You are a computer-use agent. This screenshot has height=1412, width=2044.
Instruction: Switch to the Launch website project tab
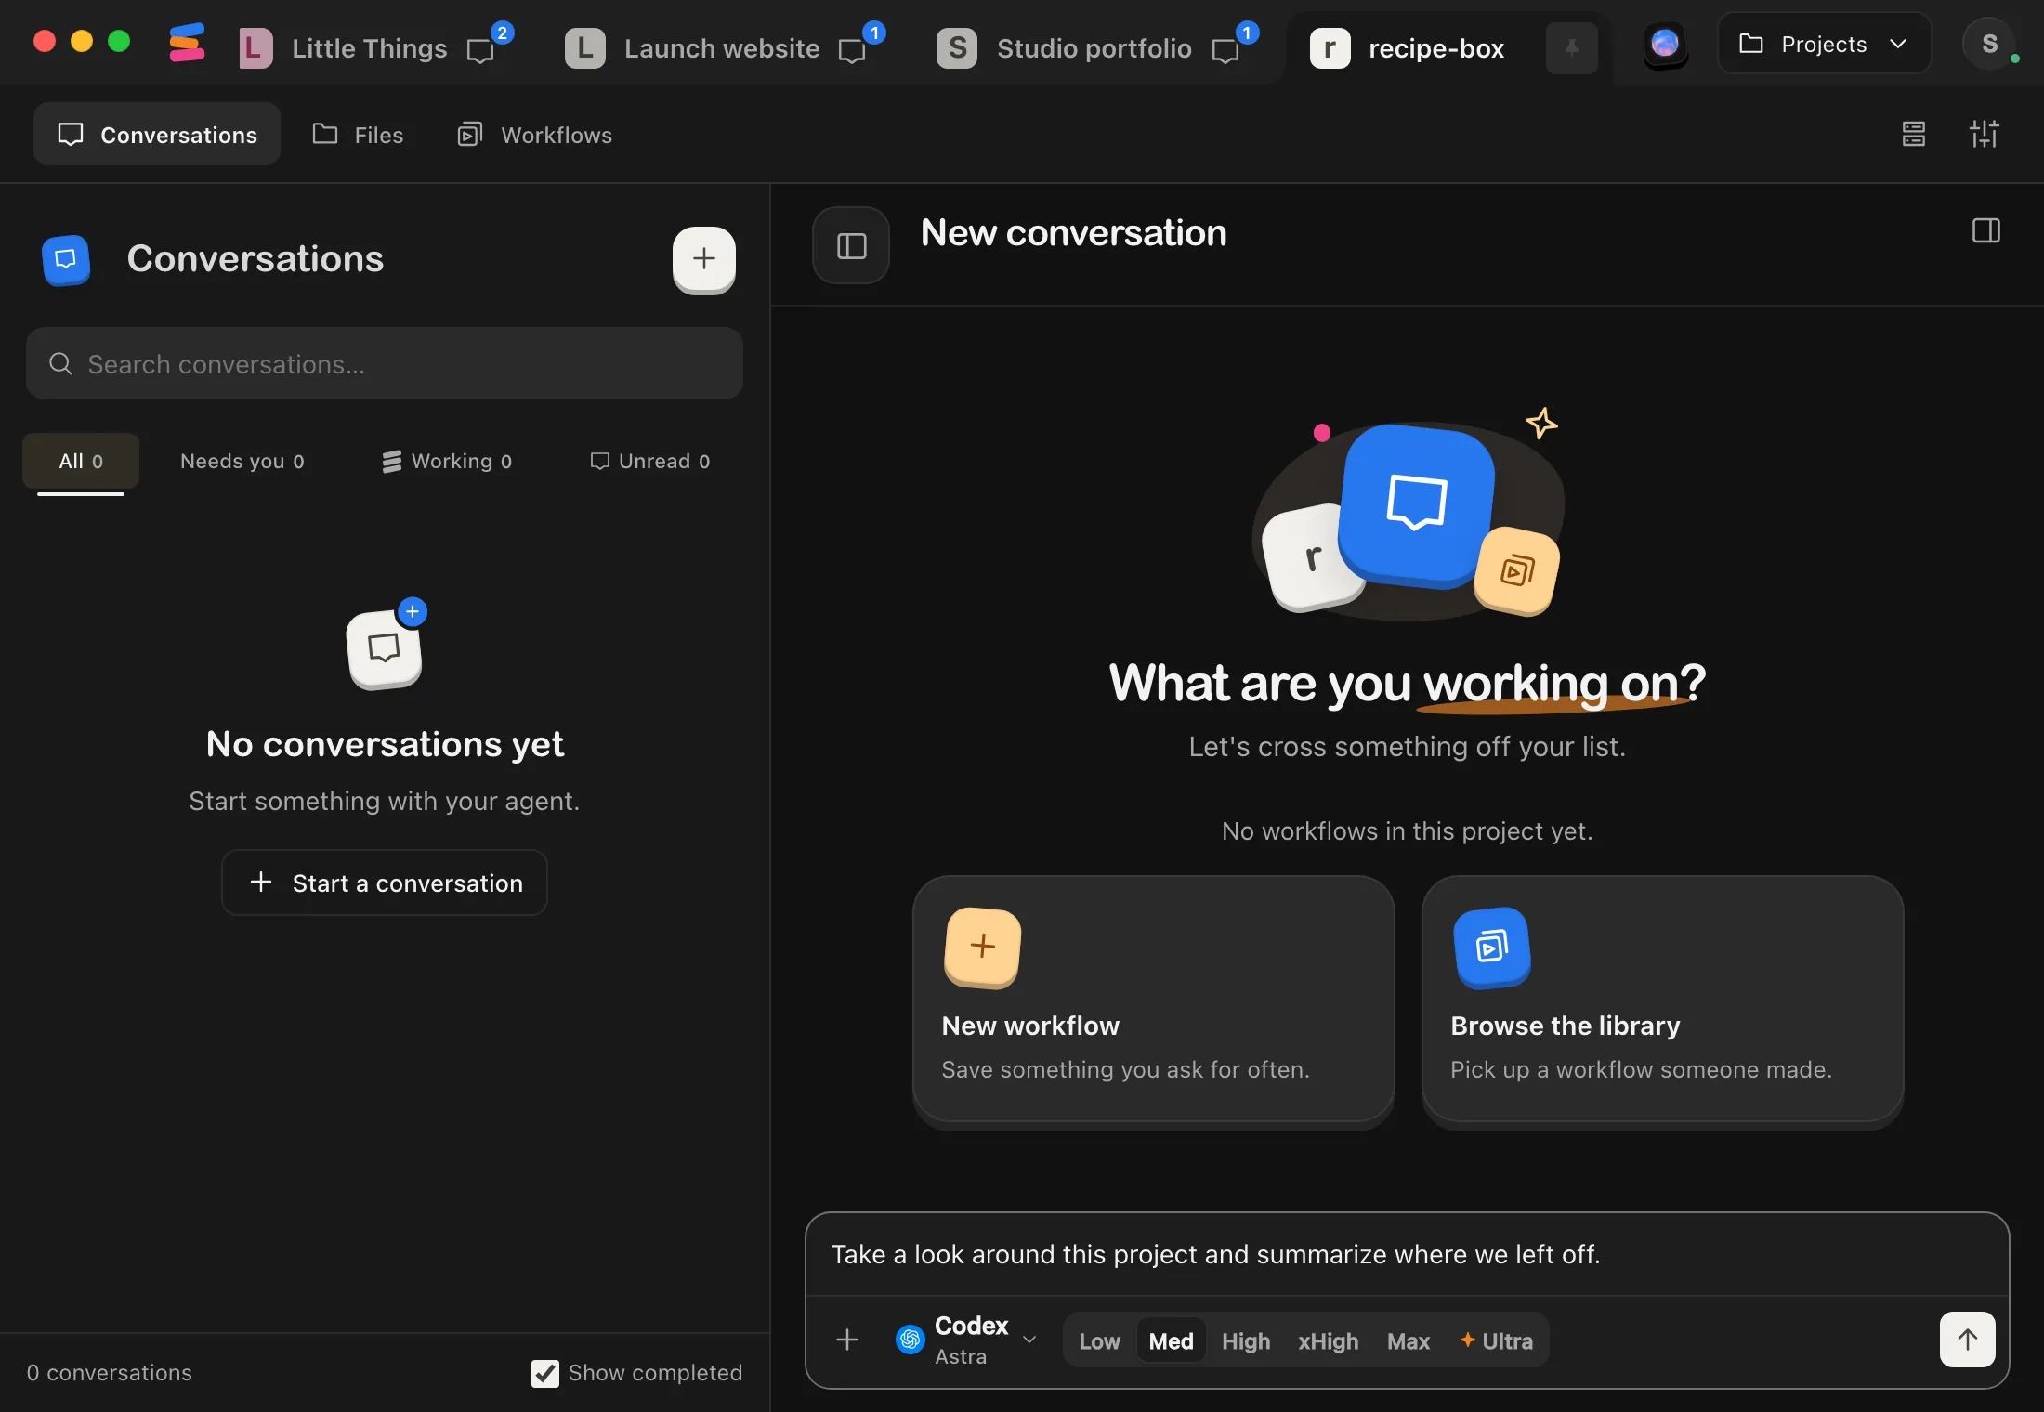click(722, 48)
